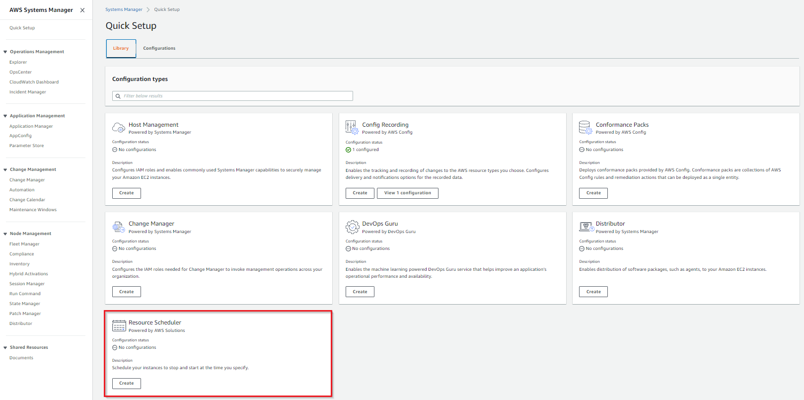Click the search magnifier icon in filter box

pos(118,96)
